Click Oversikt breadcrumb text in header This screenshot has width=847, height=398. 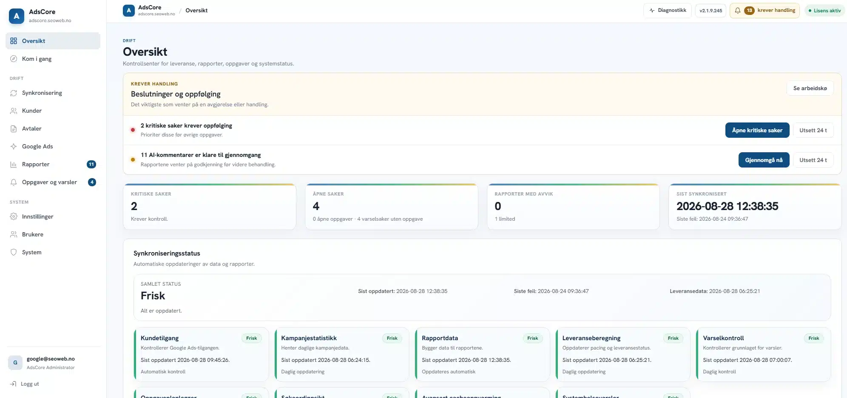[x=196, y=10]
